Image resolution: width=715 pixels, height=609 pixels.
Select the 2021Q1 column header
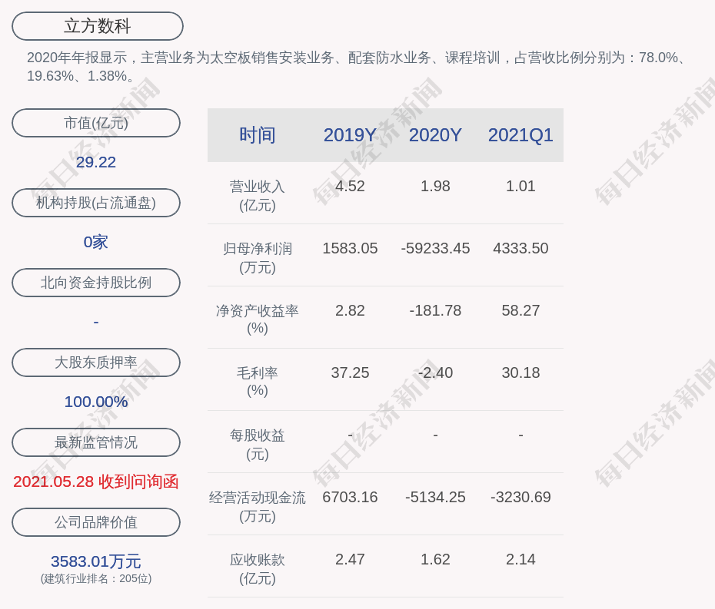pos(520,135)
